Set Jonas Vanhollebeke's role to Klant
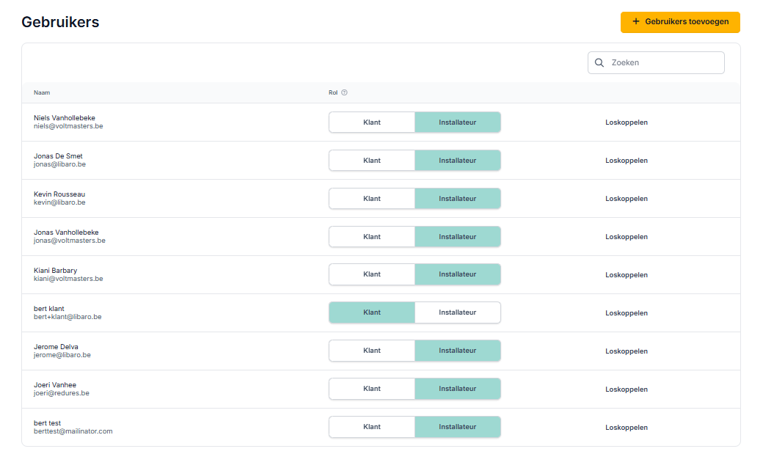Screen dimensions: 774x468 372,236
